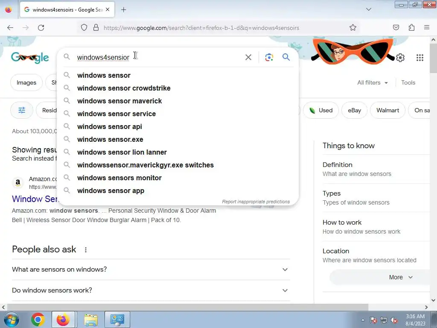Viewport: 437px width, 328px height.
Task: Open the taskbar clock showing 3:16 AM
Action: (415, 320)
